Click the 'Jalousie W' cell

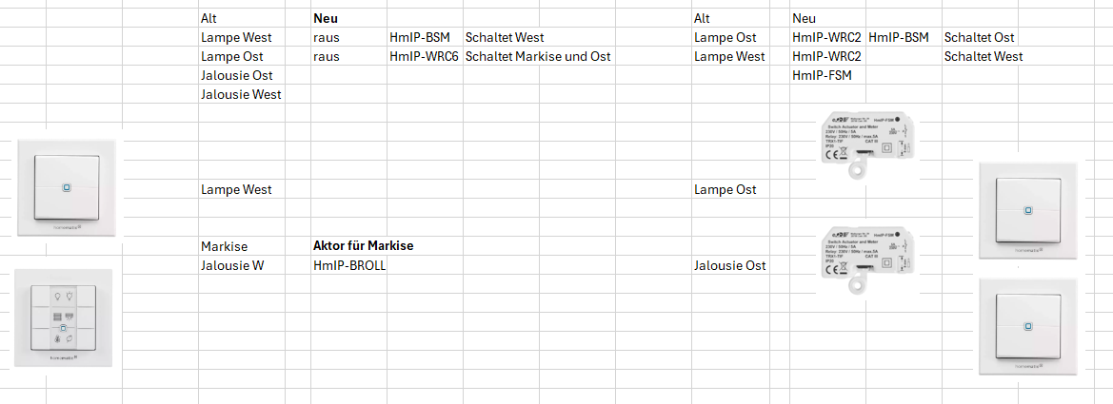pos(238,265)
